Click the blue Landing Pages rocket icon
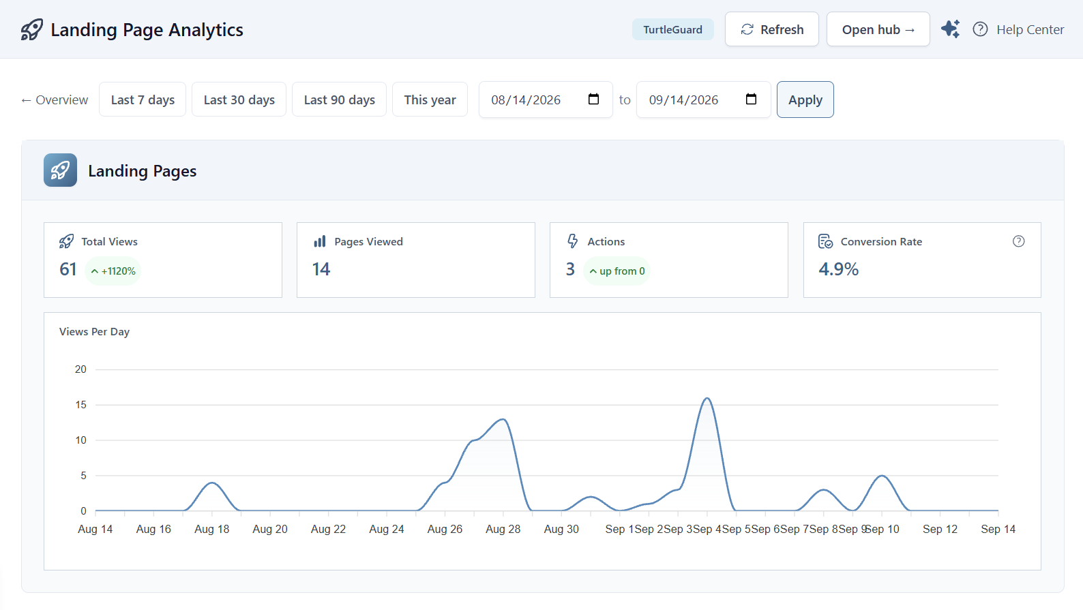The image size is (1083, 610). click(60, 170)
